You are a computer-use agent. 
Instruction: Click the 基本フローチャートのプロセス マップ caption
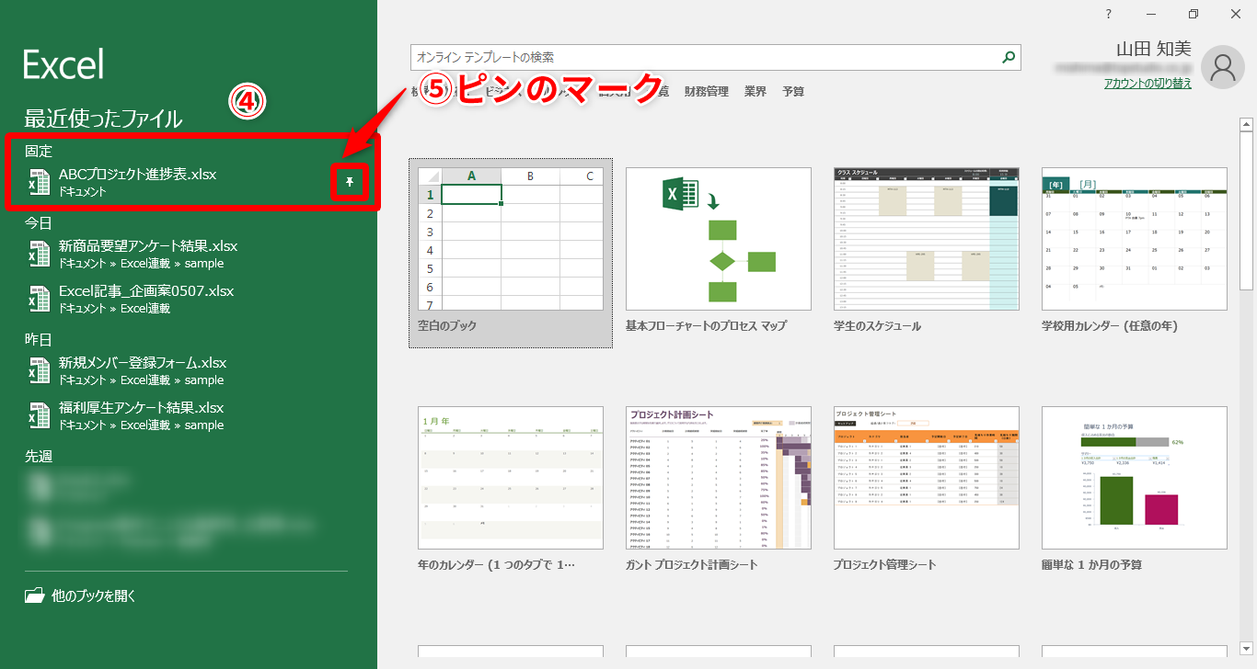click(706, 326)
